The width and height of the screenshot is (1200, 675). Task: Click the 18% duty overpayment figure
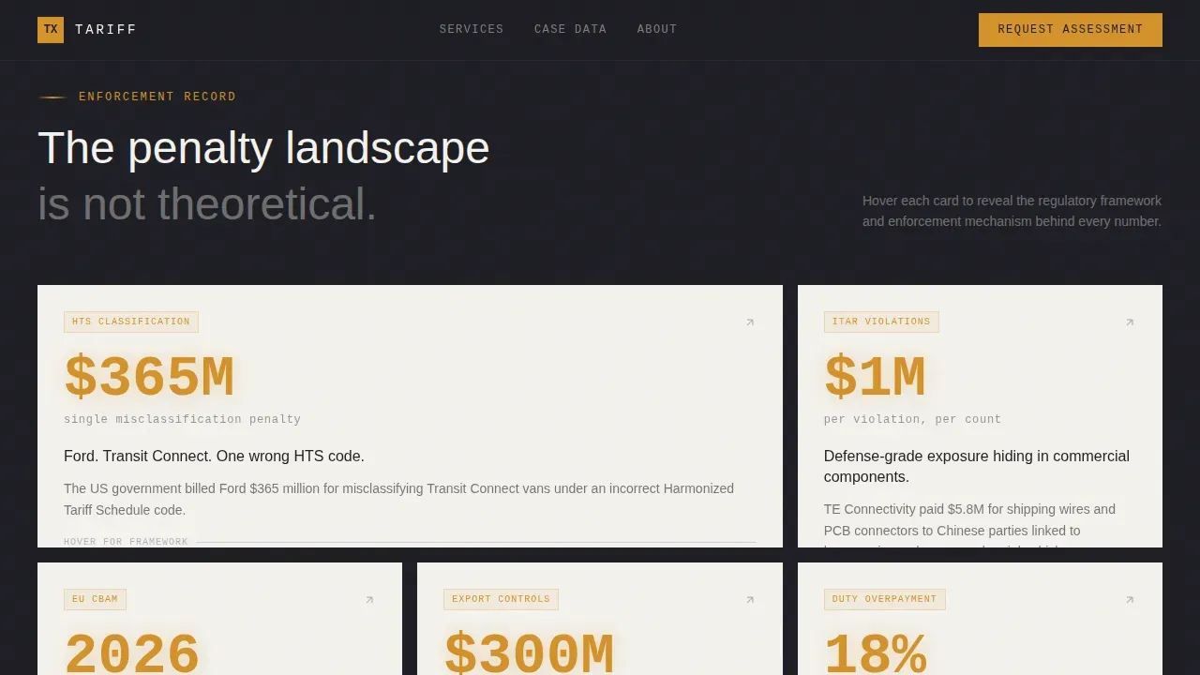[875, 653]
